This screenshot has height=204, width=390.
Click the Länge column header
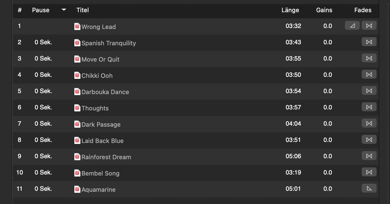coord(290,10)
